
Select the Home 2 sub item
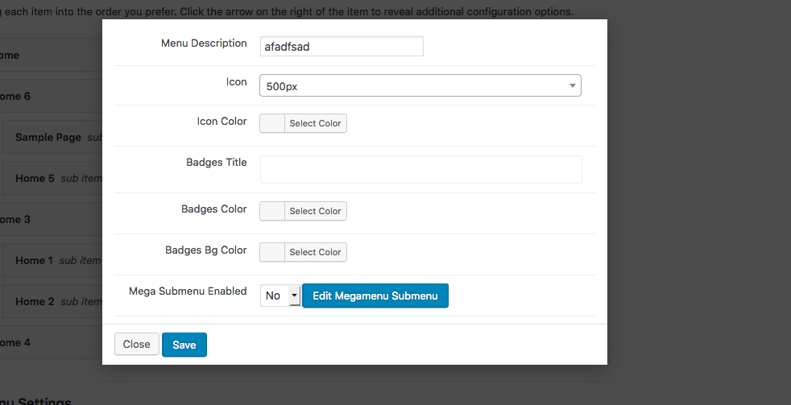click(x=35, y=302)
